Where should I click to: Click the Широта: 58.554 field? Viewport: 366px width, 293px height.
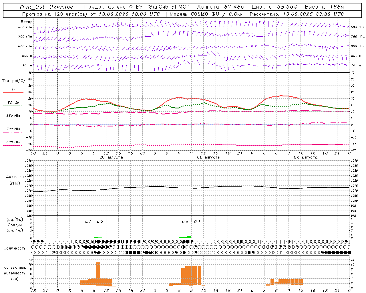coord(274,7)
